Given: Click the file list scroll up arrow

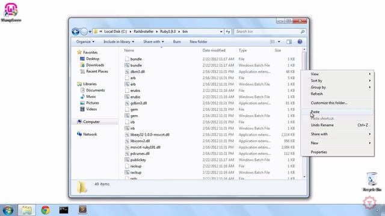Looking at the screenshot, I should pos(304,50).
